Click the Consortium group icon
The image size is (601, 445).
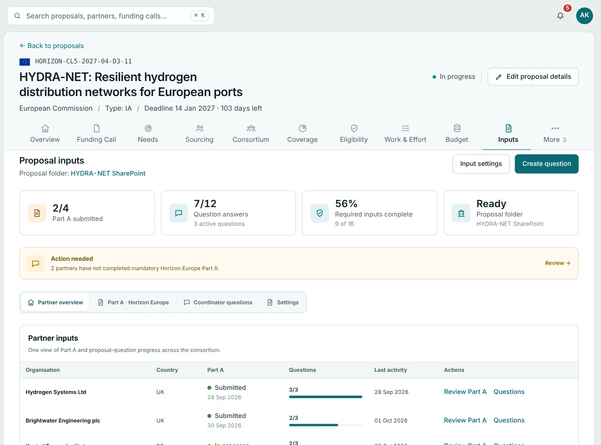[x=251, y=128]
